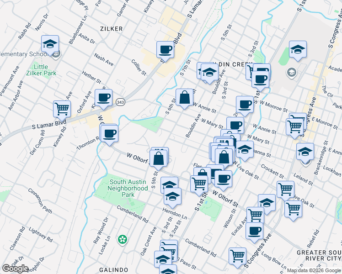The width and height of the screenshot is (342, 274).
Task: Click coffee marker on S 1st near W Monroe
Action: pyautogui.click(x=260, y=81)
